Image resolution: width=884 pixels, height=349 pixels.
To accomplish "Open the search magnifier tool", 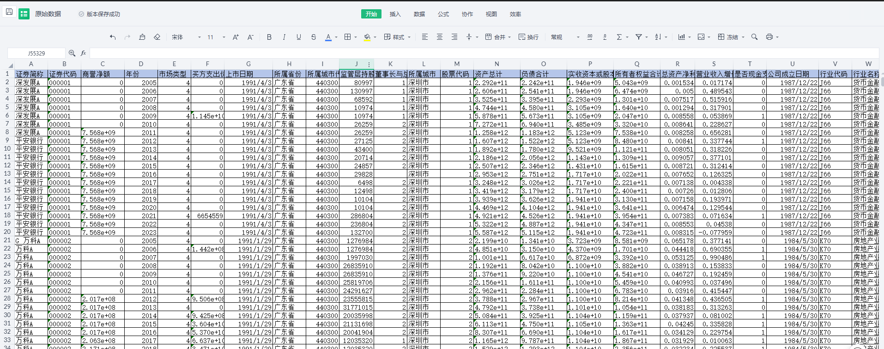I will click(x=754, y=37).
